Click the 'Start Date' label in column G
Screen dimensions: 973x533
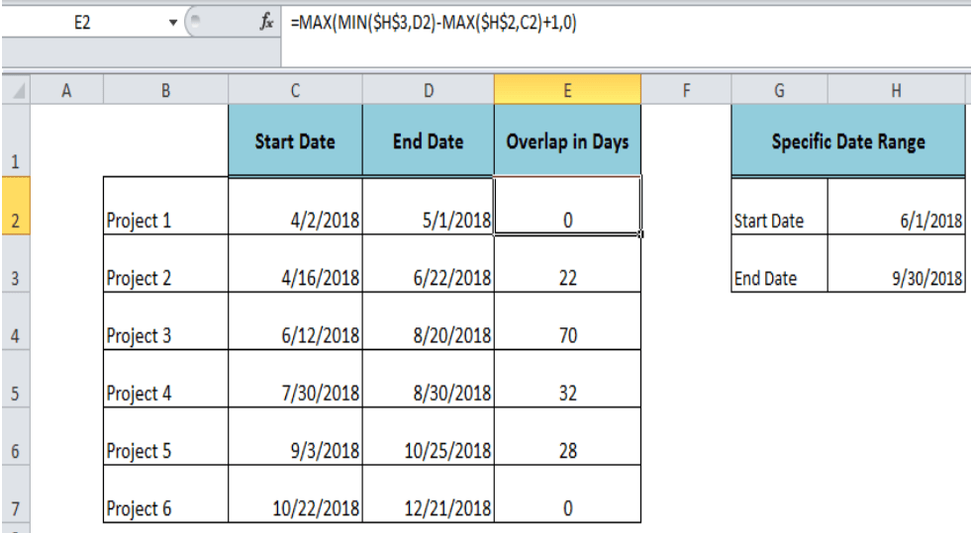coord(779,206)
